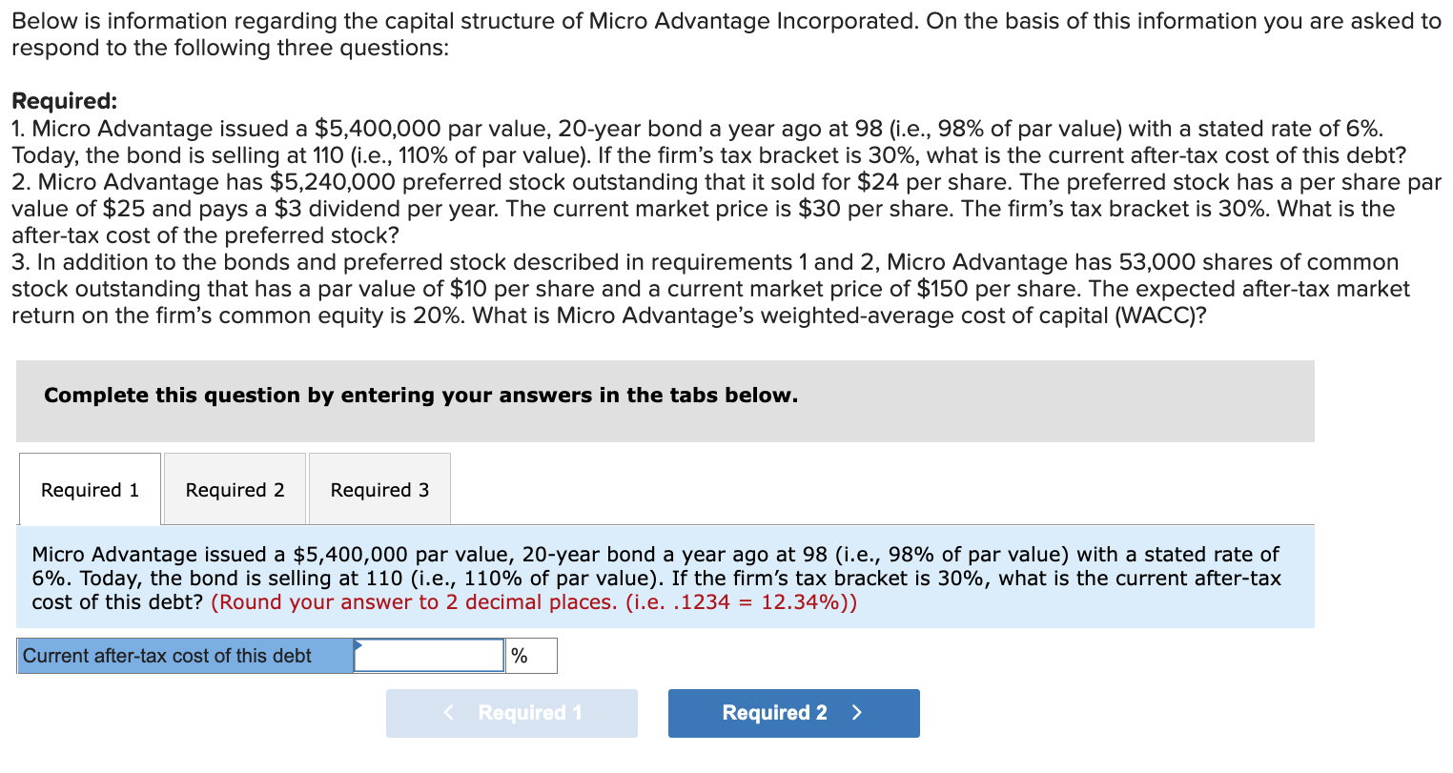
Task: Click the grayed 'Required 1' back button
Action: tap(511, 713)
